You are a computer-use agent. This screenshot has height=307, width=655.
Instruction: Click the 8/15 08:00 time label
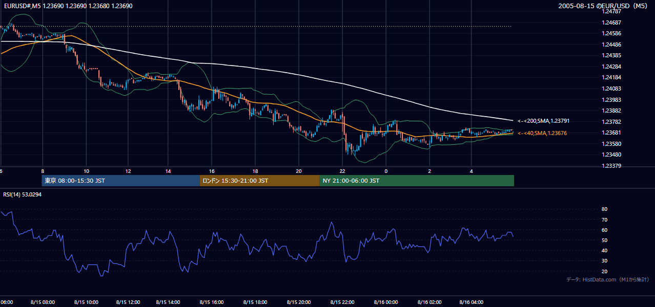coord(43,302)
